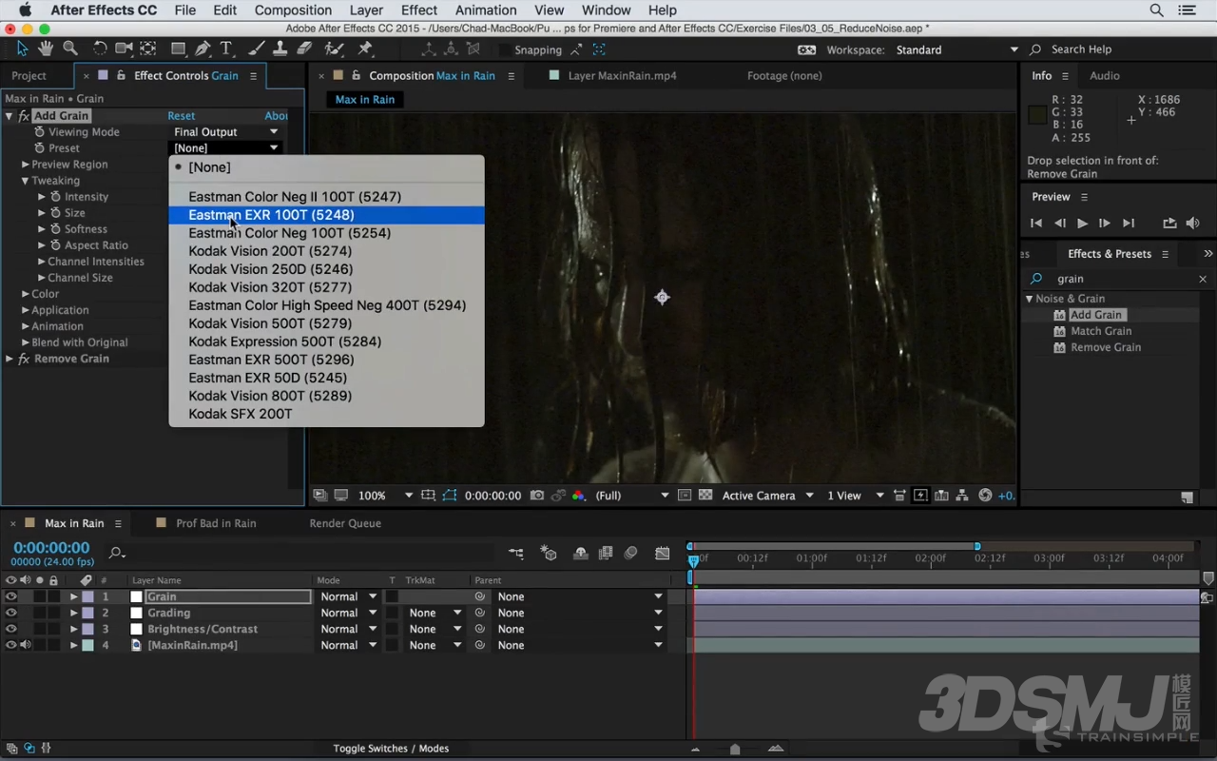Viewport: 1217px width, 761px height.
Task: Toggle the Snapping checkbox
Action: tap(505, 49)
